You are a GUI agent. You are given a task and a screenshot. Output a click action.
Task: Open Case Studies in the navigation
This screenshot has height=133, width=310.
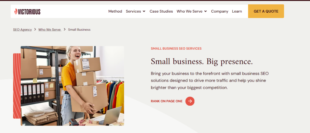[161, 11]
